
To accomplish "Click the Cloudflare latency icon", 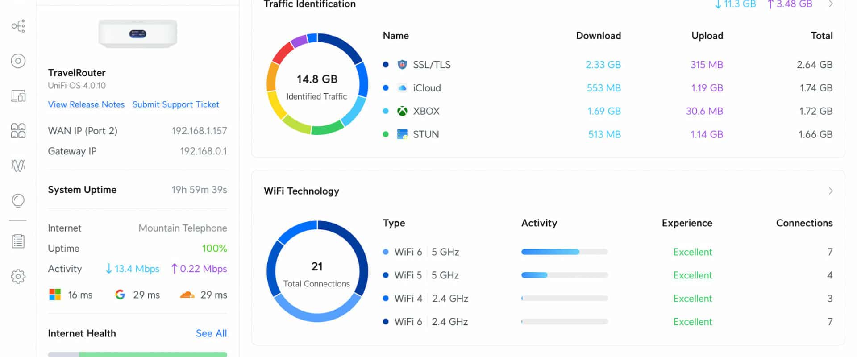I will tap(187, 295).
